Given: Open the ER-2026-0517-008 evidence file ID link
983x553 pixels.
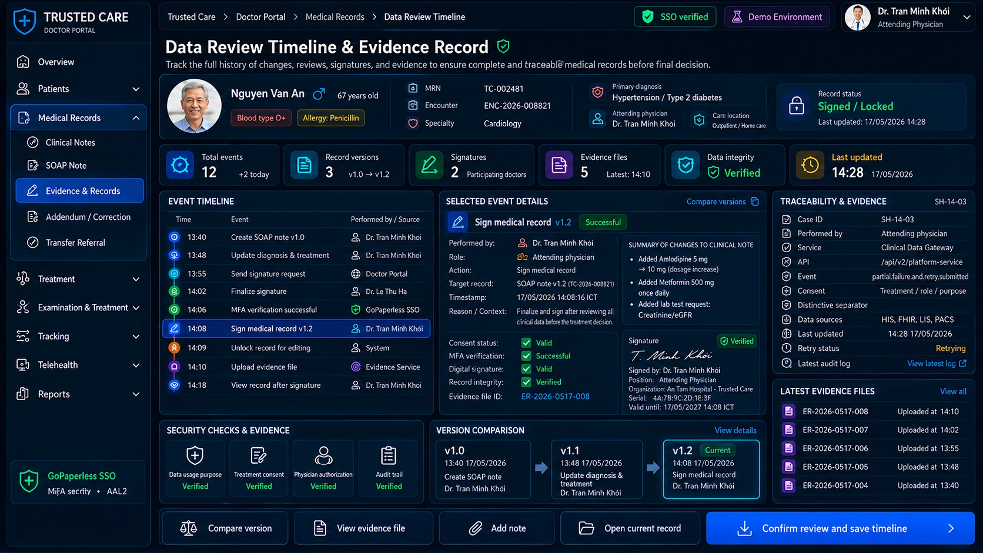Looking at the screenshot, I should pyautogui.click(x=555, y=397).
